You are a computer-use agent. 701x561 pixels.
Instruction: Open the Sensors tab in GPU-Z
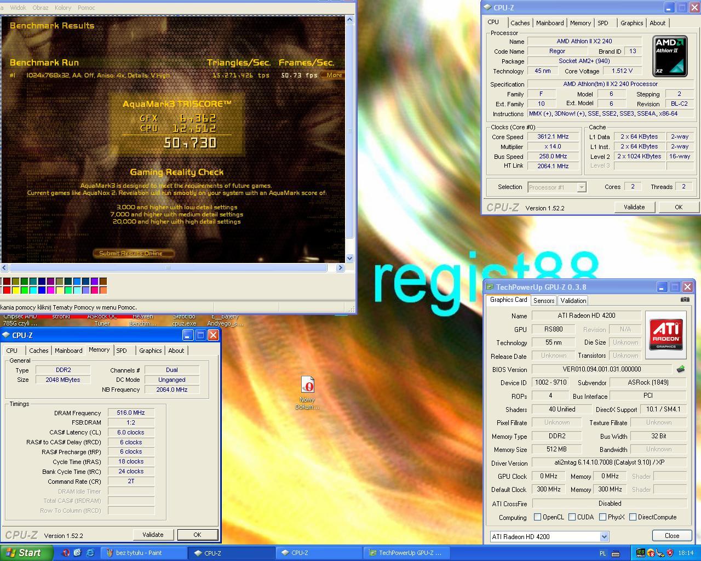[544, 301]
